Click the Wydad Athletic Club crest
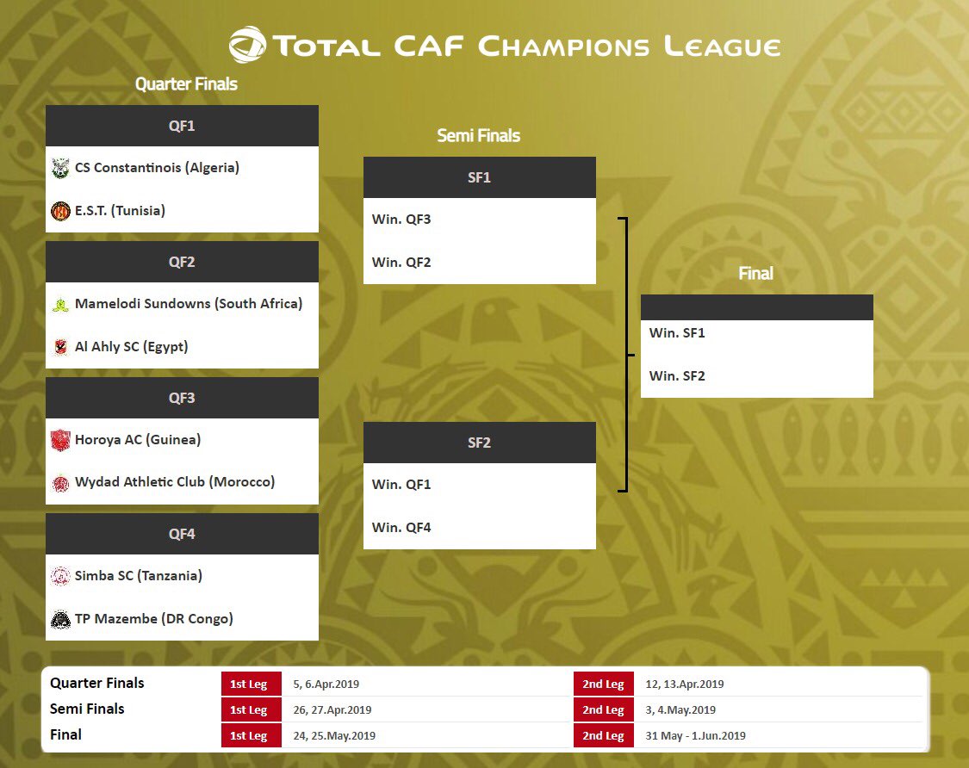Image resolution: width=969 pixels, height=768 pixels. pos(60,483)
